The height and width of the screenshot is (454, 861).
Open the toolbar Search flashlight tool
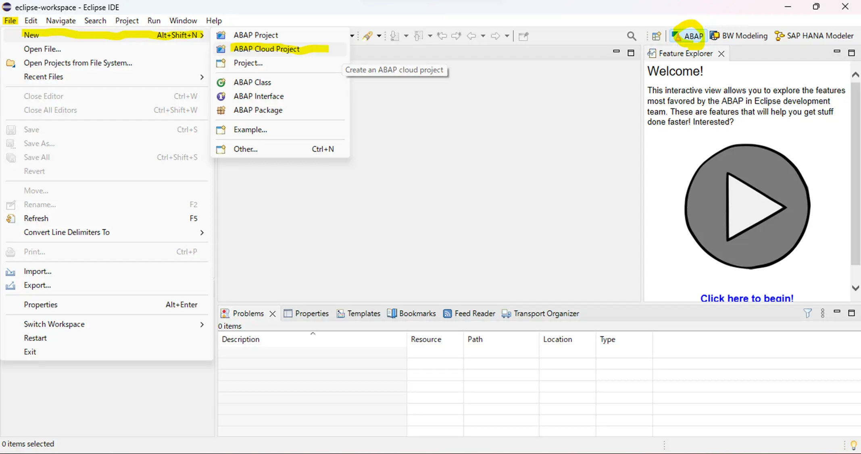coord(367,36)
